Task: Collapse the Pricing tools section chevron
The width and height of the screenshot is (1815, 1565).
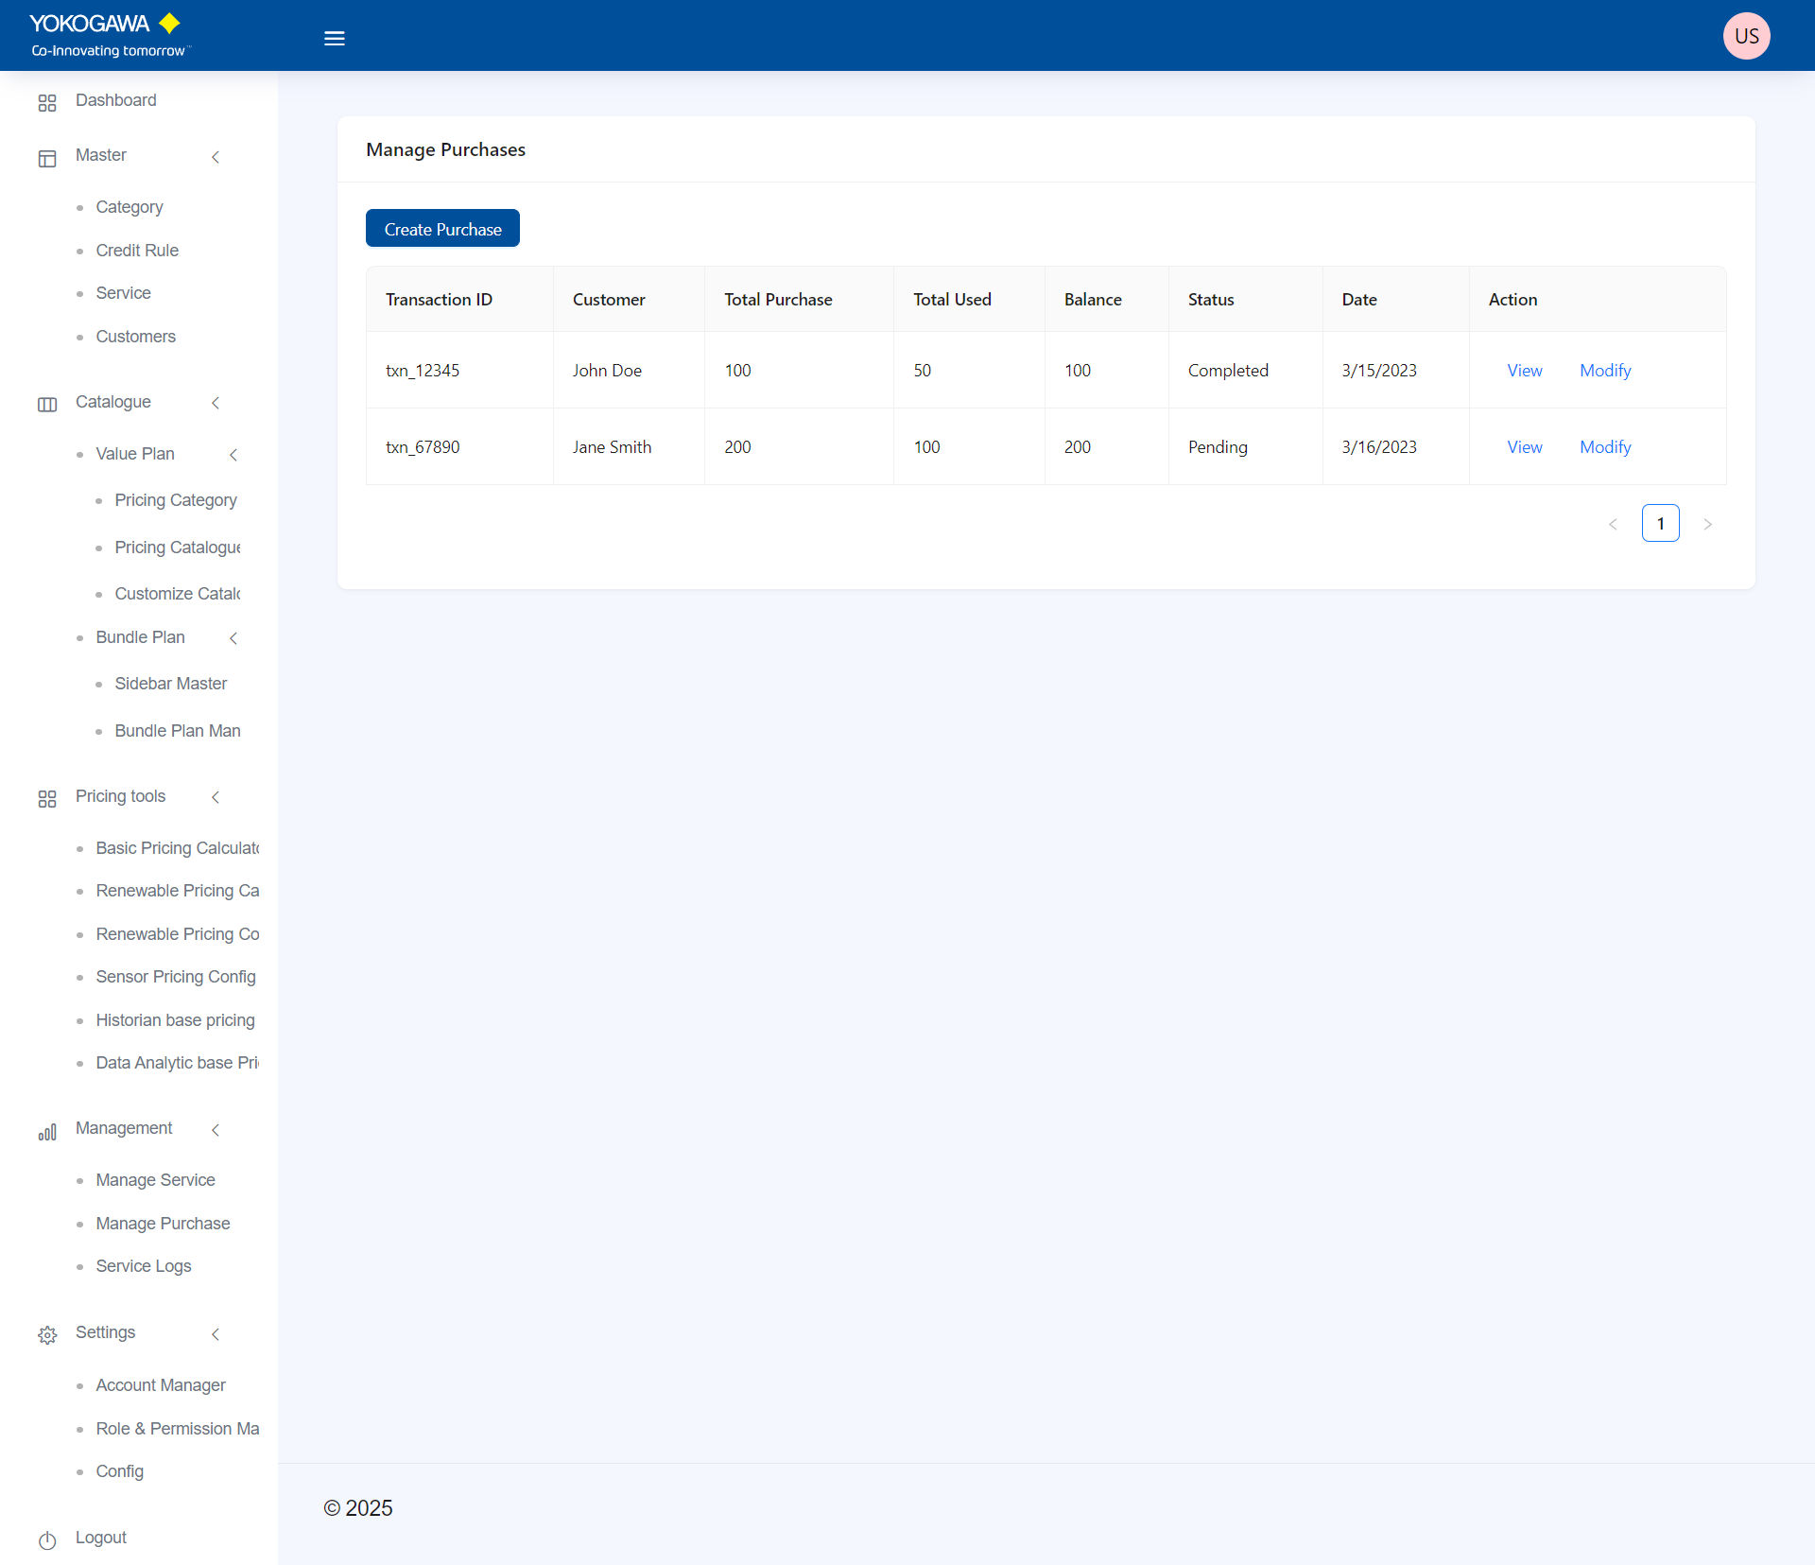Action: coord(216,797)
